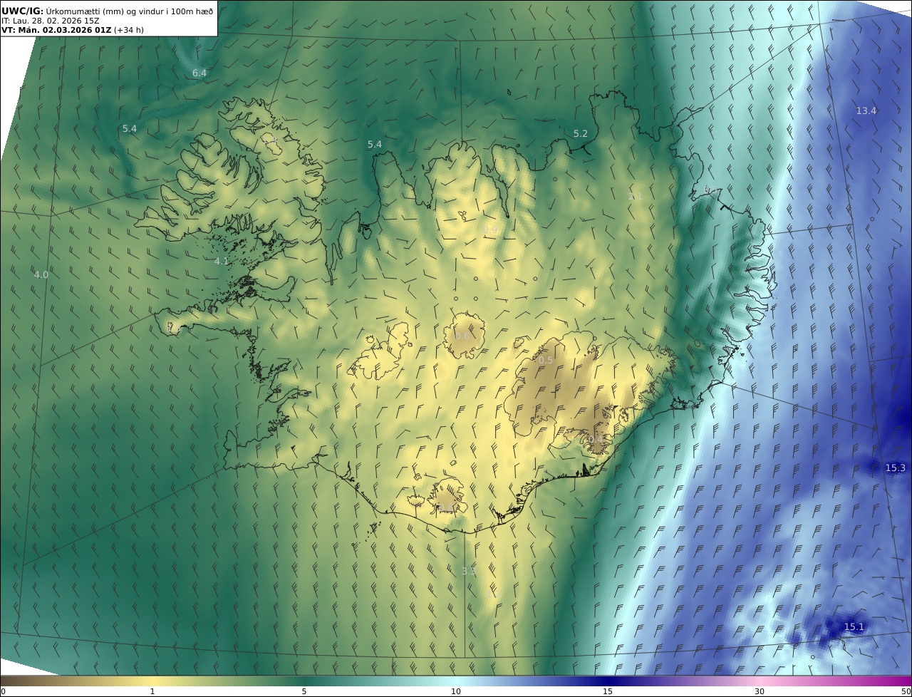Click the color scale tick label '0'
The height and width of the screenshot is (697, 912).
(x=3, y=692)
